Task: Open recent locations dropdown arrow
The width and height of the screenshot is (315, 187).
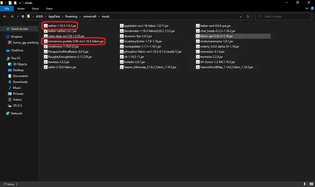Action: point(18,16)
